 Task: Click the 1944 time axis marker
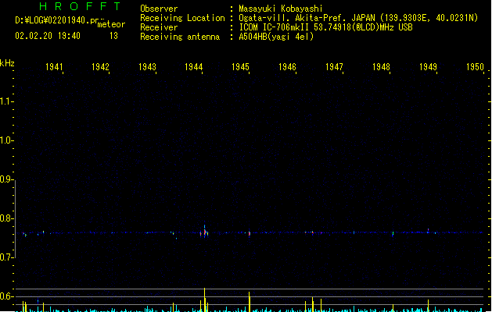pyautogui.click(x=194, y=67)
